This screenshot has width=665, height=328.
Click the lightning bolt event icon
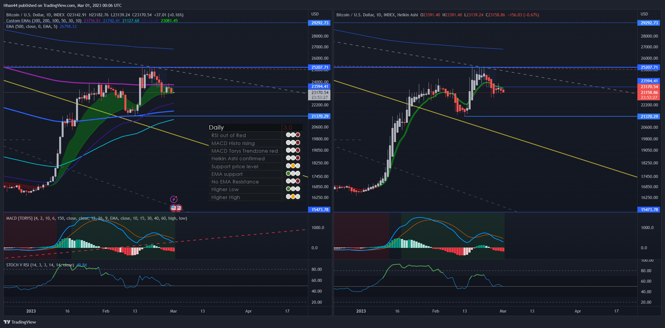(173, 199)
